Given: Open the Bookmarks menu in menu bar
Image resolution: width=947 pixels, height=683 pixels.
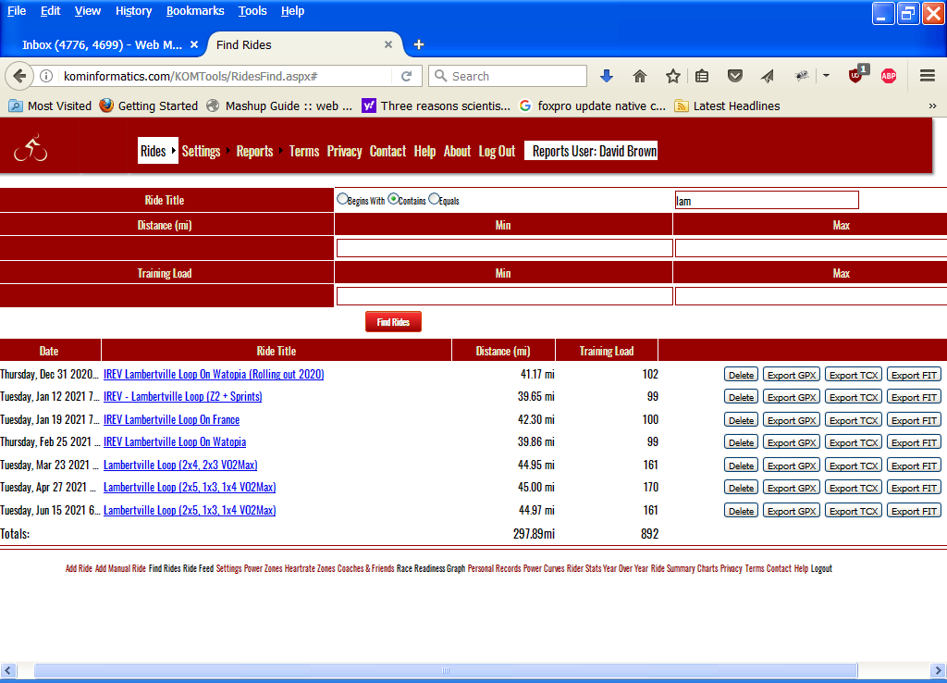Looking at the screenshot, I should pyautogui.click(x=195, y=11).
